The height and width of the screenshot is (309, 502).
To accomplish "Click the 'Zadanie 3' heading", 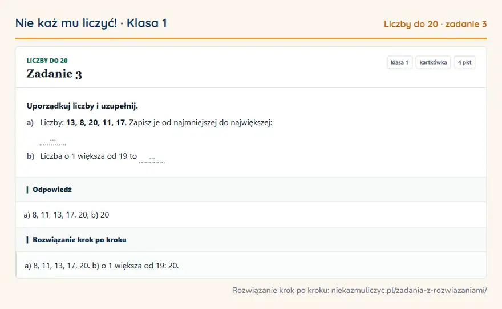I will click(x=54, y=74).
